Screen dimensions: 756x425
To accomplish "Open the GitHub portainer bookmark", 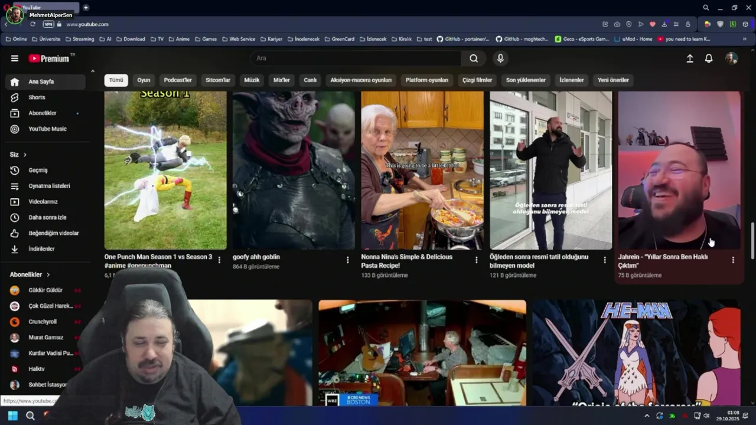I will click(x=463, y=39).
